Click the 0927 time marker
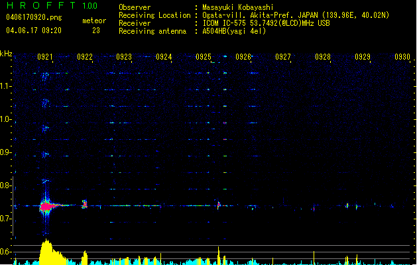 283,57
